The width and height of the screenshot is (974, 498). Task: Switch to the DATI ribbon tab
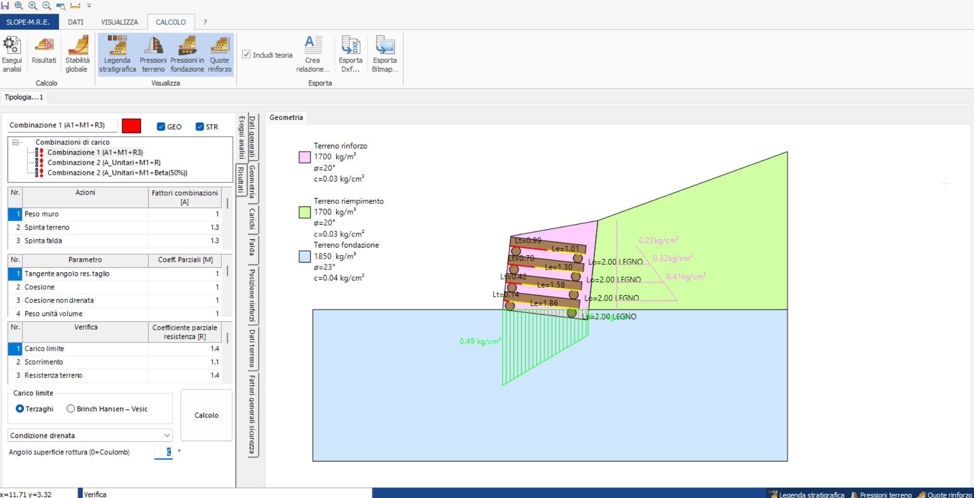click(76, 22)
